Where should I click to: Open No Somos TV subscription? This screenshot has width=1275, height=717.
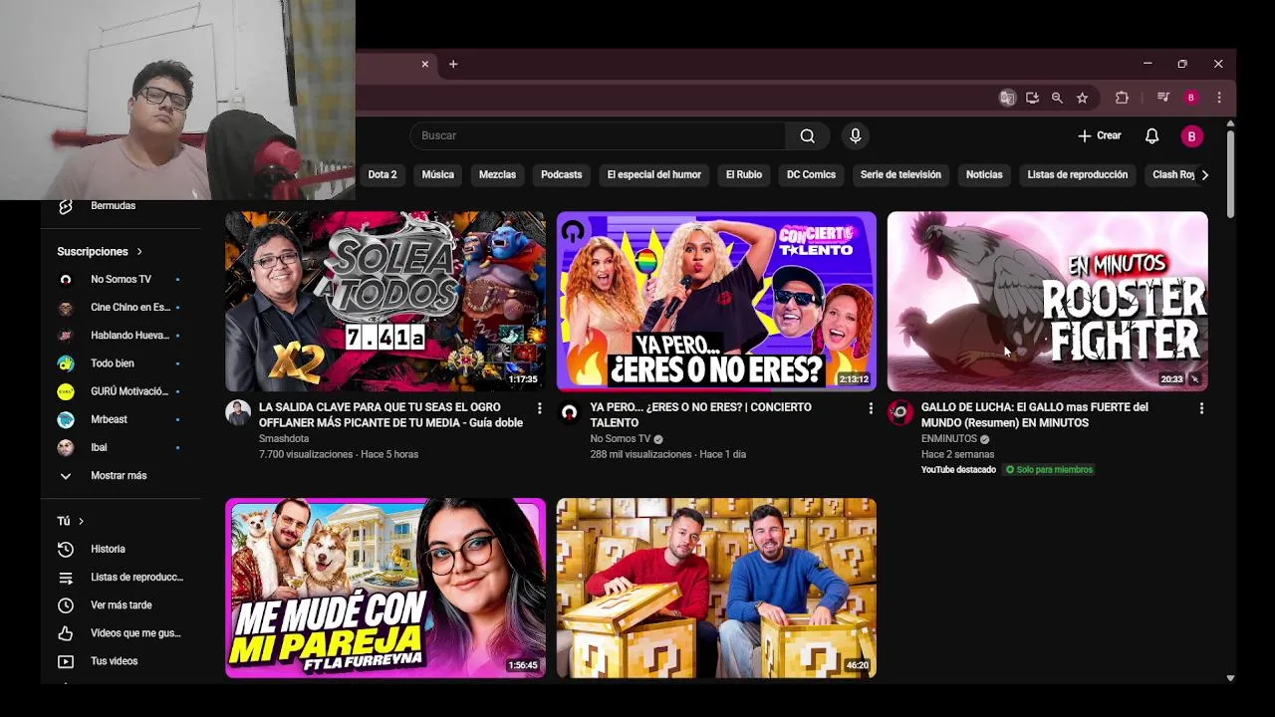[120, 280]
